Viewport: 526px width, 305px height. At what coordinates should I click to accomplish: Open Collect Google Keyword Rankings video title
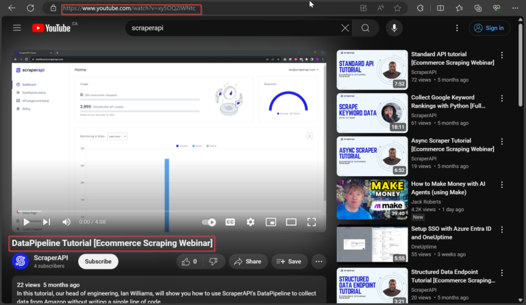click(448, 101)
